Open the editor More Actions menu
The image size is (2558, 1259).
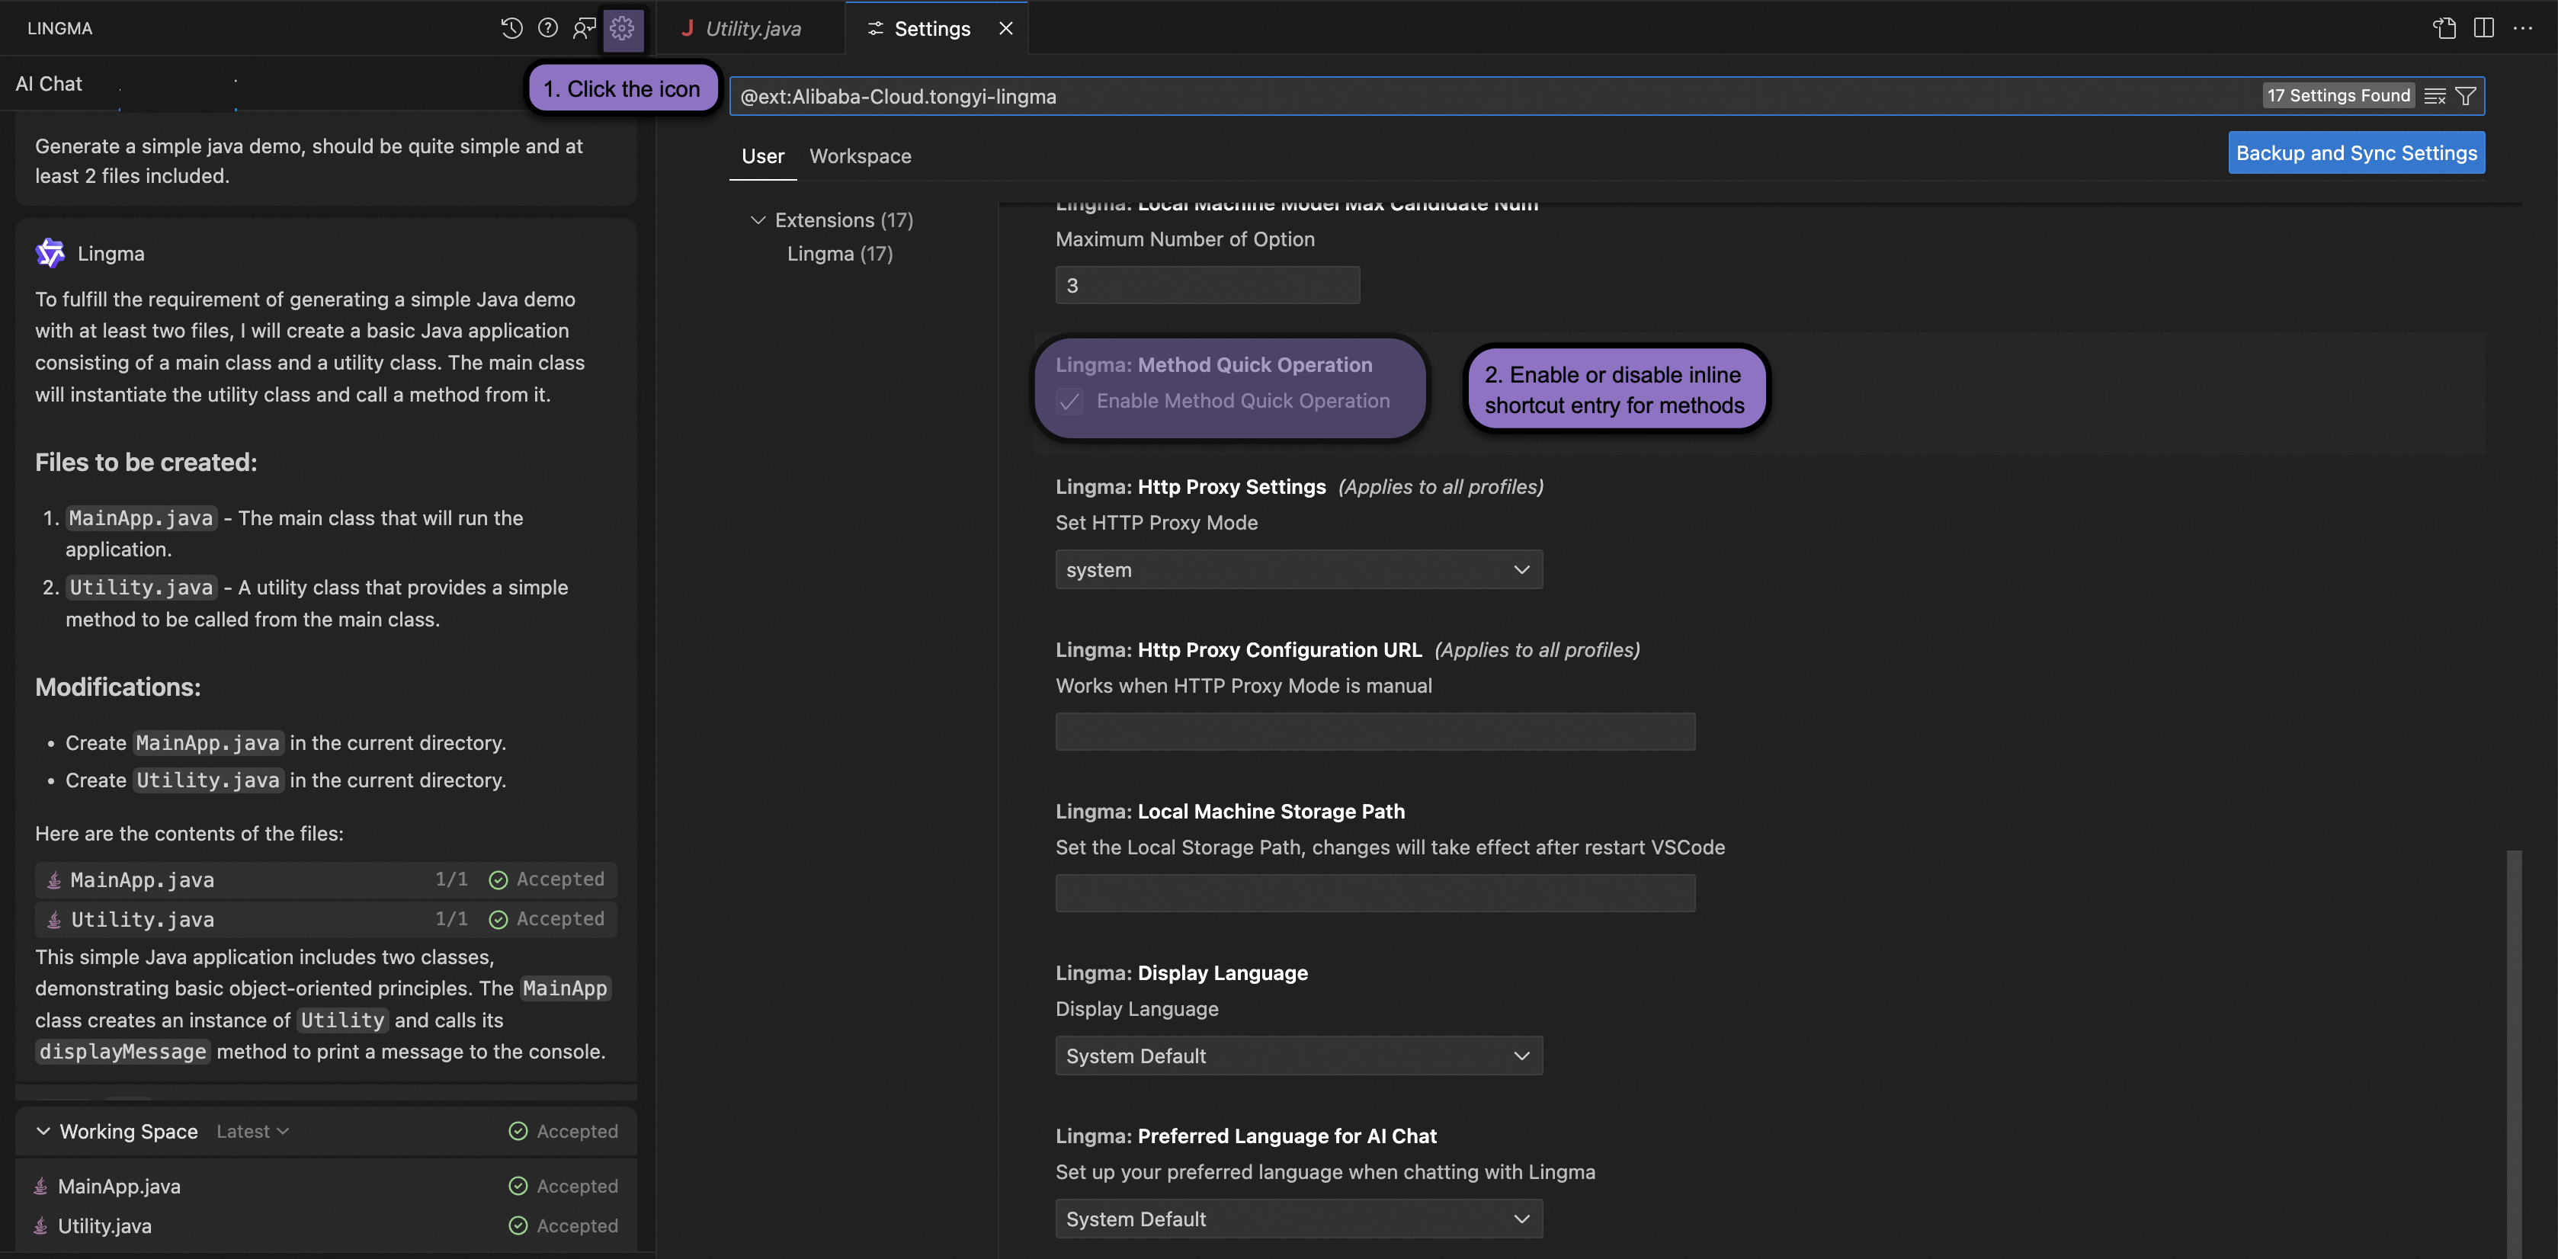coord(2522,27)
